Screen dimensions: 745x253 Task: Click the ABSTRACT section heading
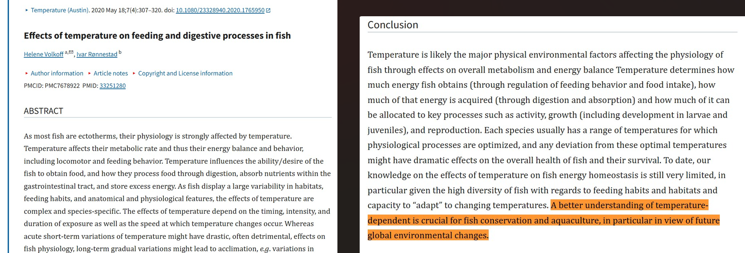[43, 111]
